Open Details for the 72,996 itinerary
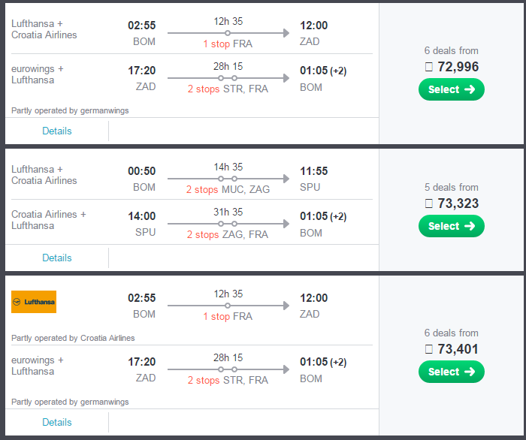The image size is (526, 440). click(x=57, y=131)
